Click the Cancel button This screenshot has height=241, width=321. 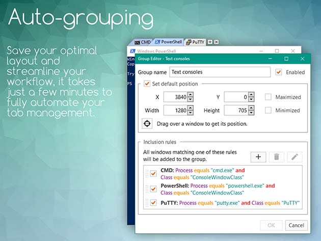point(296,225)
